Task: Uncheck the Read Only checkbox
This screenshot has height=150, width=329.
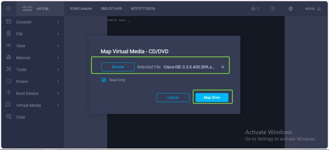Action: [104, 80]
